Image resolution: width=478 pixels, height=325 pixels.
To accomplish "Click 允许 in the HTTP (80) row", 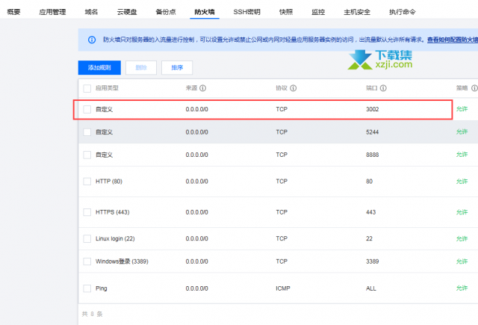I will (x=462, y=182).
